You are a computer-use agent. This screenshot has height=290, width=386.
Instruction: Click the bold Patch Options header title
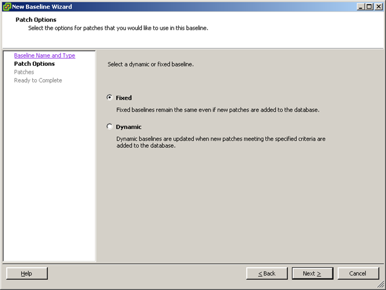(x=36, y=19)
